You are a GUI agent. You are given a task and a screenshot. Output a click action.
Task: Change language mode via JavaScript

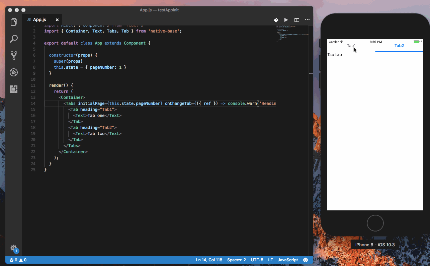[288, 260]
